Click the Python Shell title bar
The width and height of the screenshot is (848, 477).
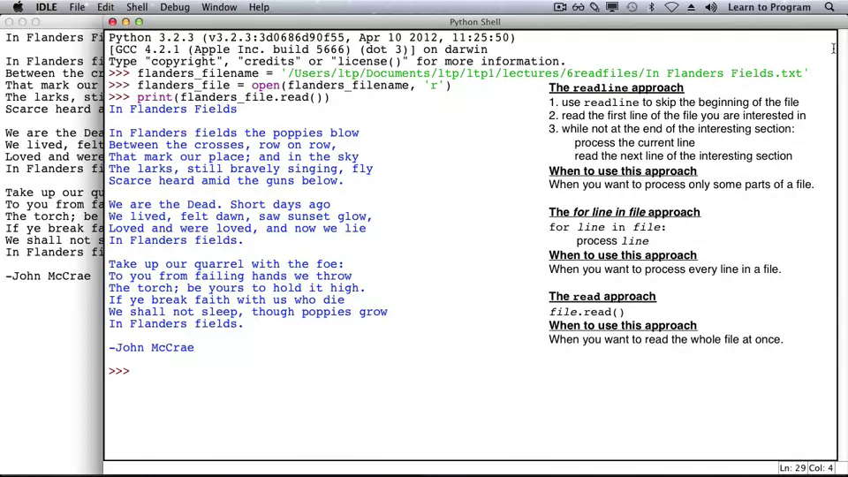click(475, 21)
